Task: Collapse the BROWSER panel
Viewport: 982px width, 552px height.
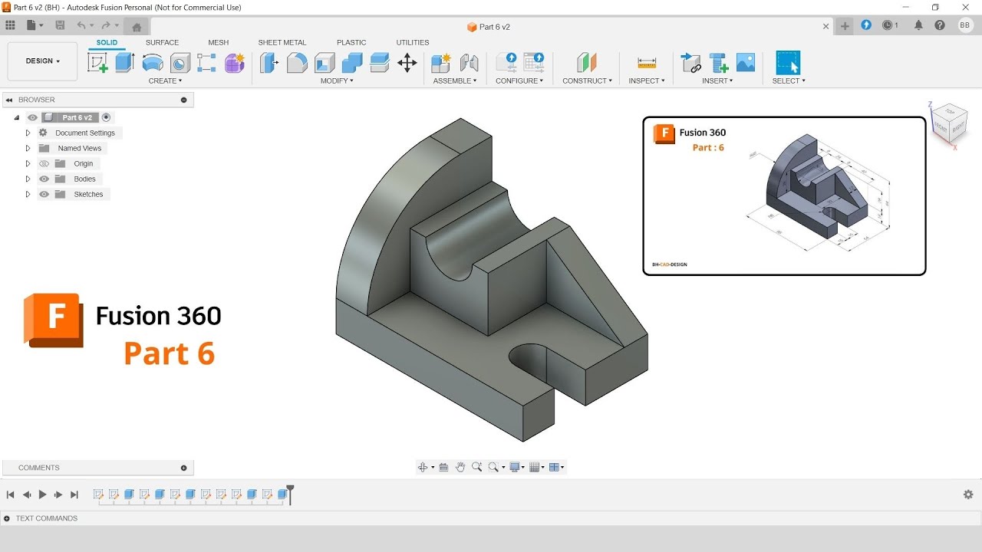Action: click(x=8, y=100)
